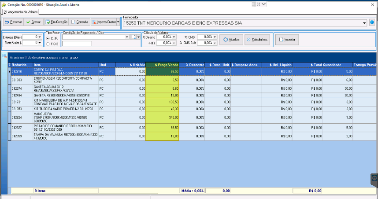The height and width of the screenshot is (199, 378).
Task: Click the Calcula Imp. button
Action: click(x=257, y=40)
